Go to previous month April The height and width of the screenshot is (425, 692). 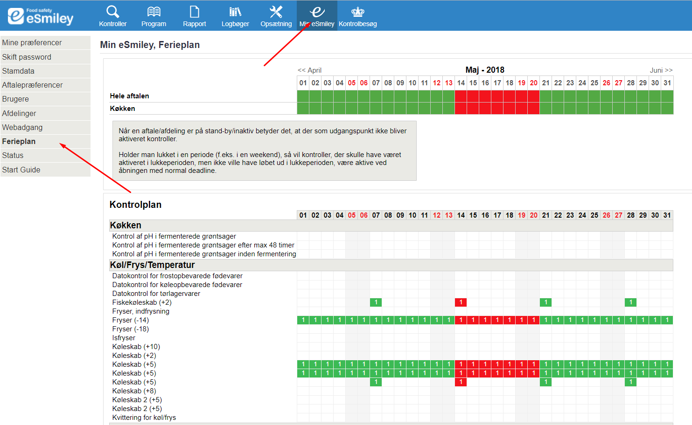[310, 70]
